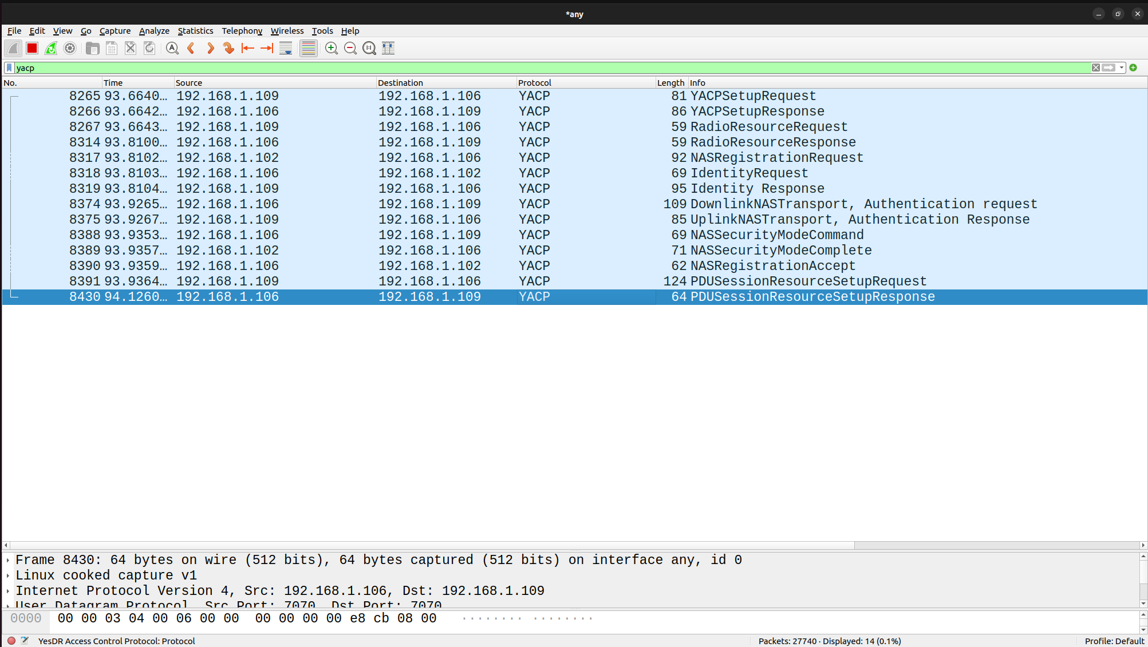1148x647 pixels.
Task: Expand the User Datagram Protocol node
Action: (x=8, y=605)
